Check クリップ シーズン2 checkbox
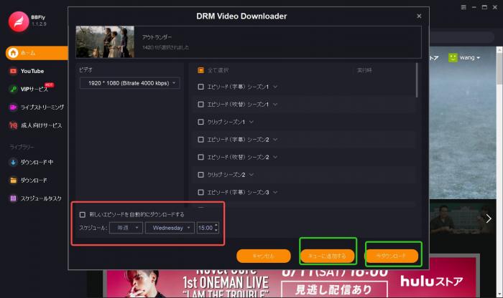Screen dimensions: 503x298 pos(200,175)
